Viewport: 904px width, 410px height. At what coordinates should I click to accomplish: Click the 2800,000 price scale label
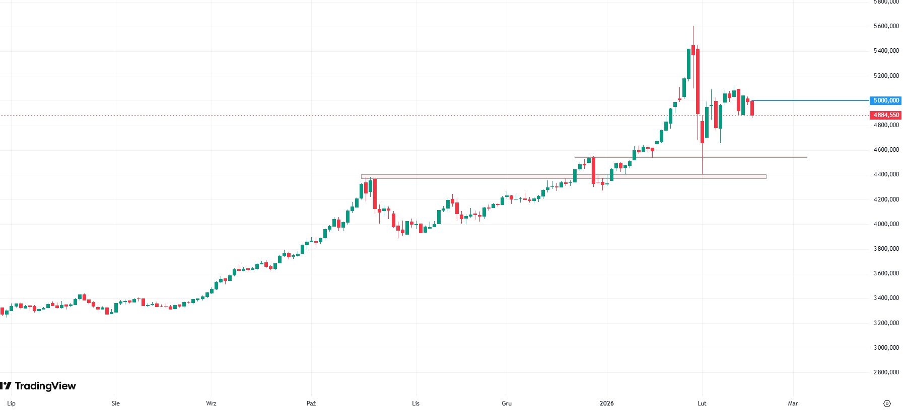click(886, 372)
